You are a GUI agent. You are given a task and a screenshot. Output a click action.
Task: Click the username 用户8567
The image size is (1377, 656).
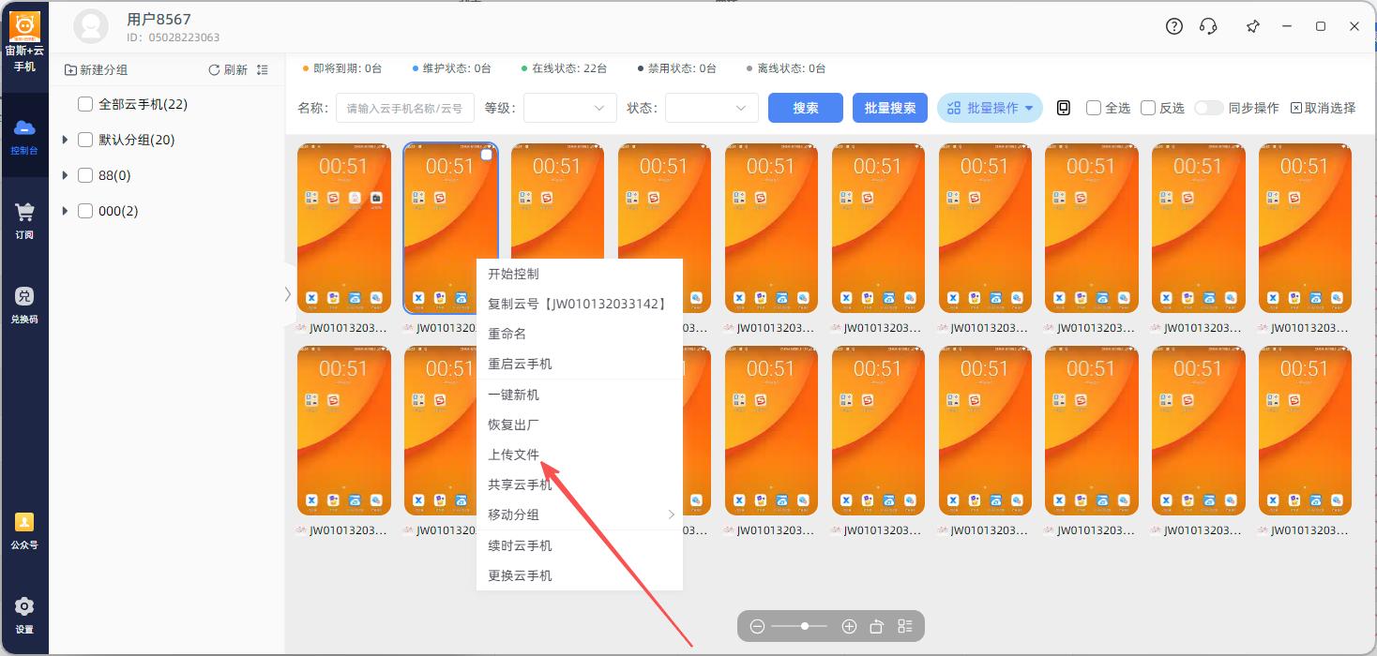[x=159, y=19]
